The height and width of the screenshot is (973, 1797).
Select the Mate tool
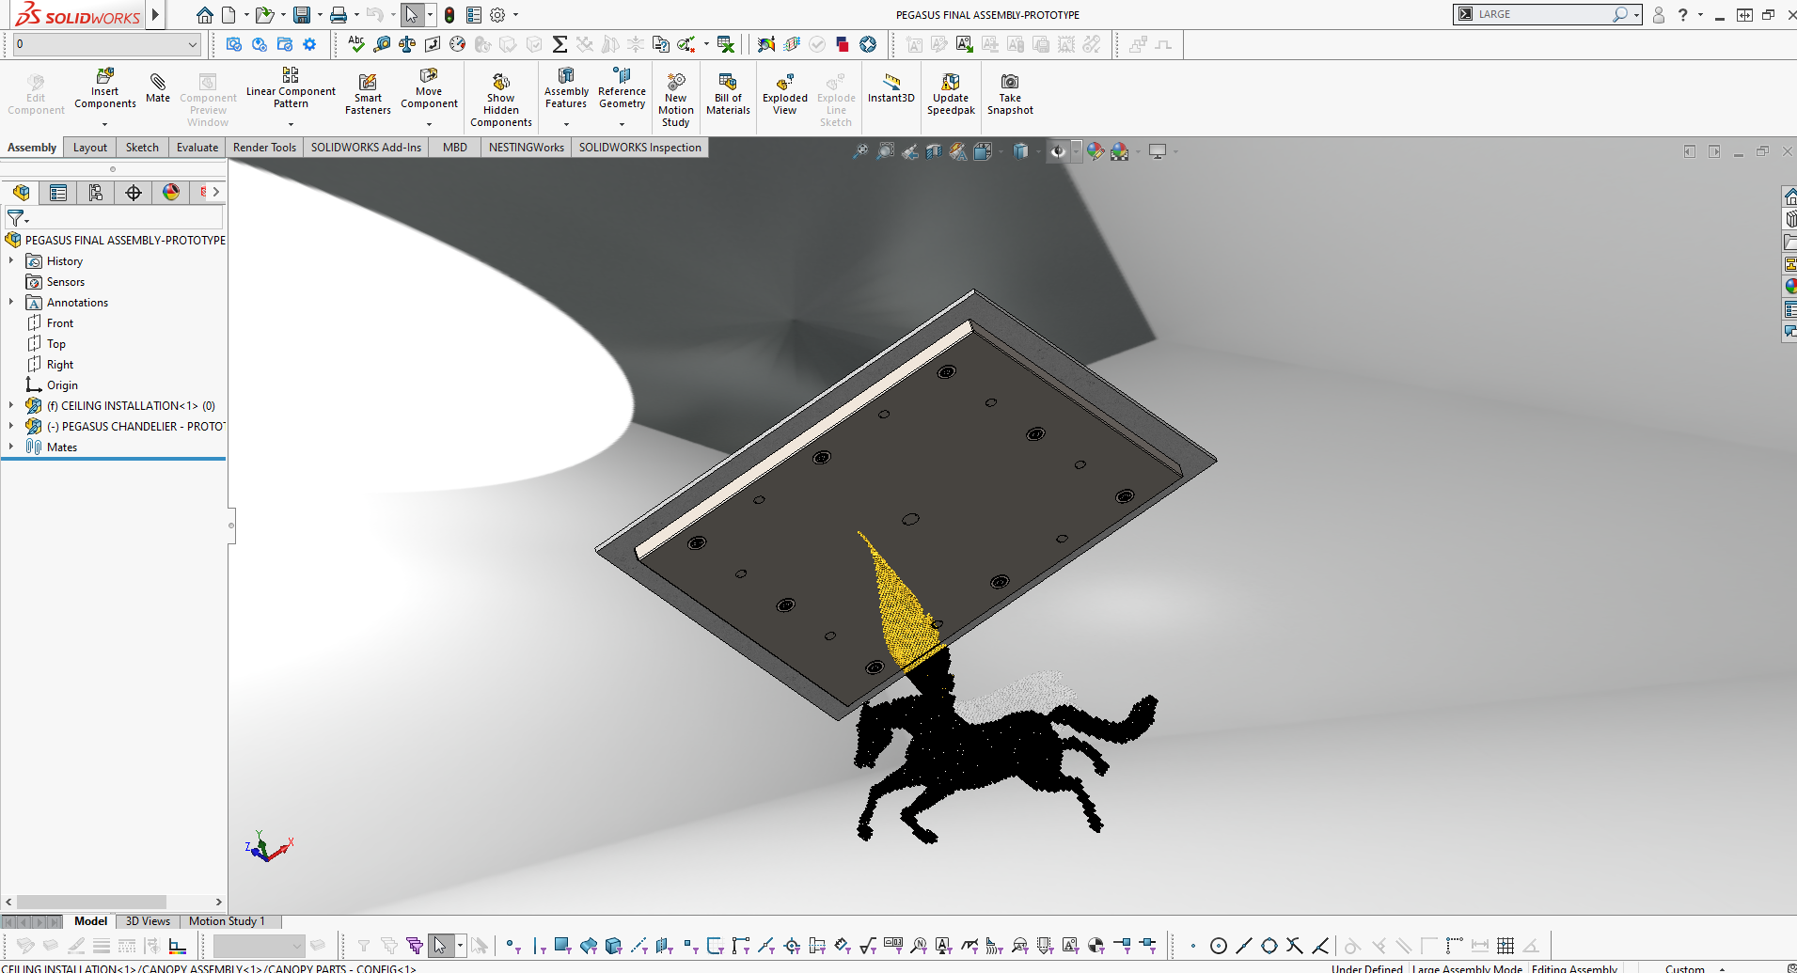pos(158,86)
